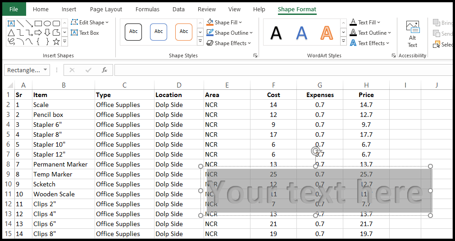Click the Expenses column heading cell
The width and height of the screenshot is (455, 241).
(x=320, y=95)
